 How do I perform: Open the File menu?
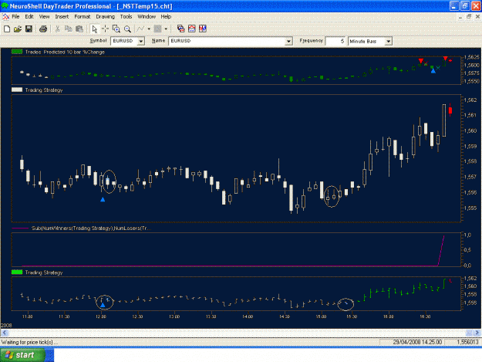(15, 17)
